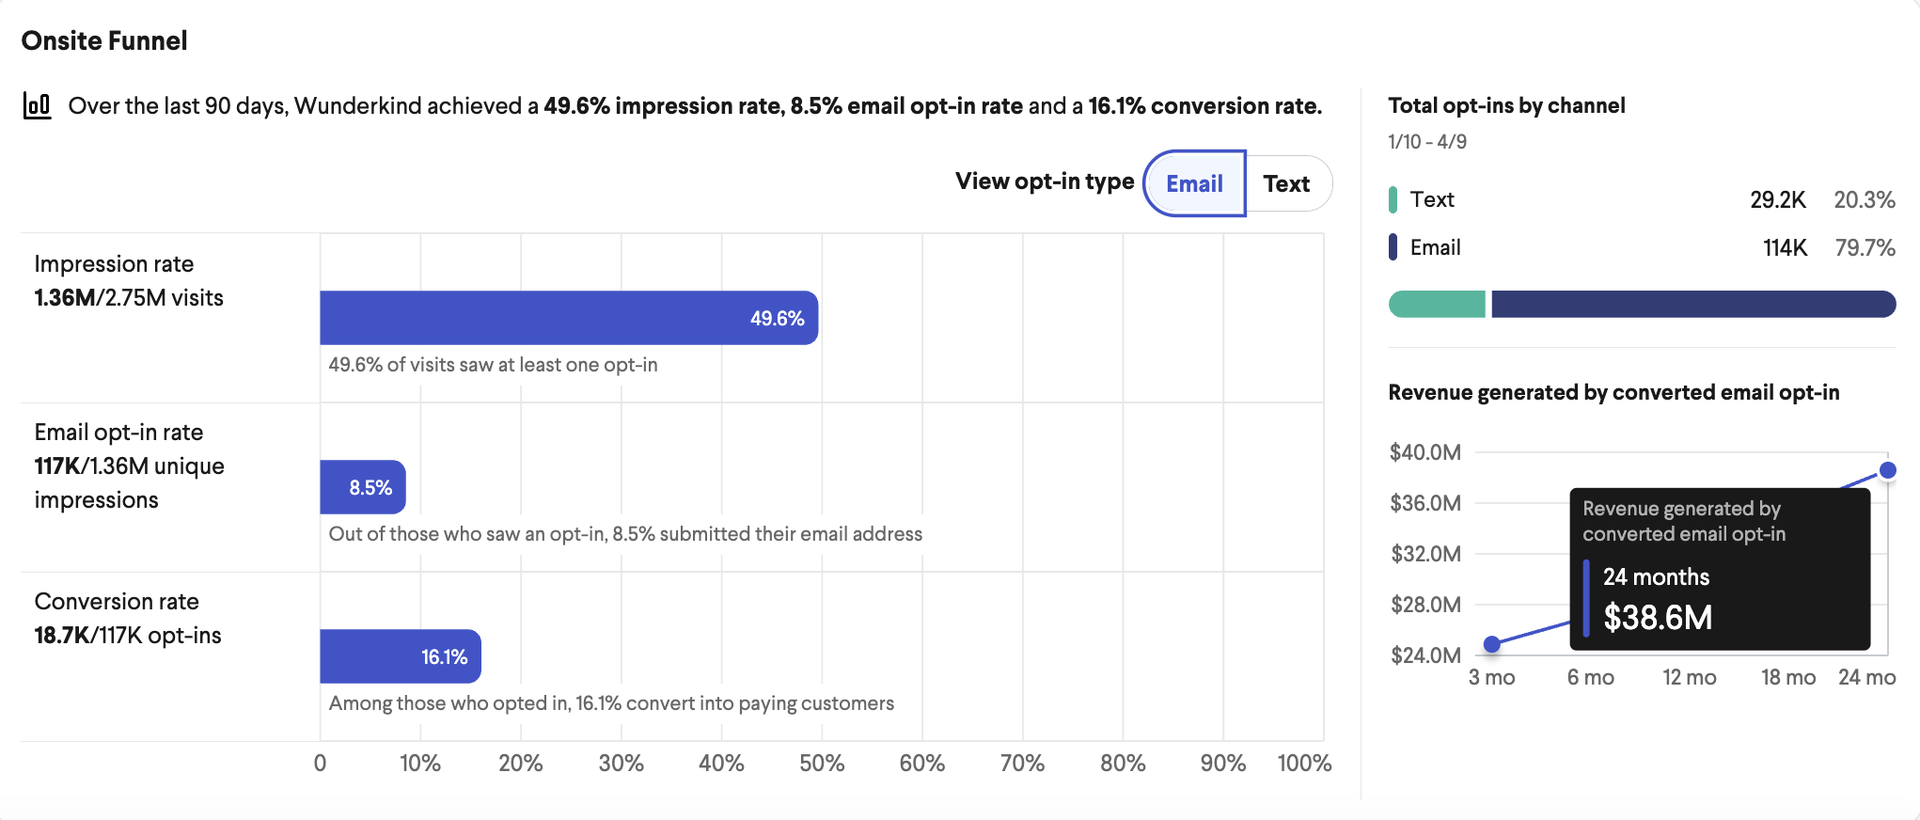Click the Onsite Funnel heading
1920x820 pixels.
tap(104, 40)
